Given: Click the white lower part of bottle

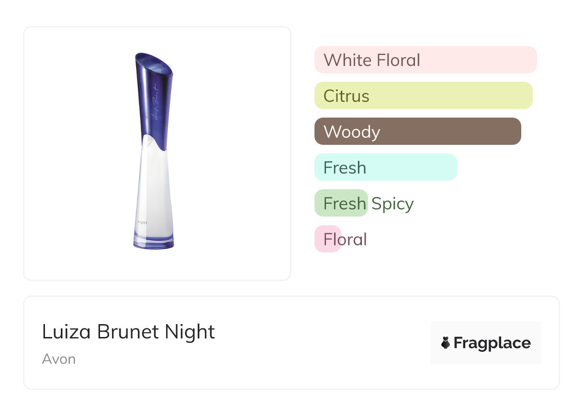Looking at the screenshot, I should [x=154, y=186].
